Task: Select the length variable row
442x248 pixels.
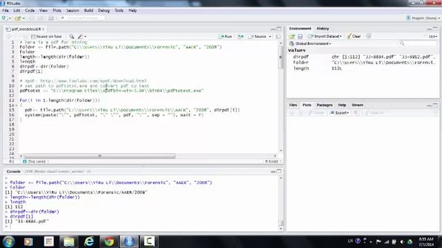Action: pos(363,68)
